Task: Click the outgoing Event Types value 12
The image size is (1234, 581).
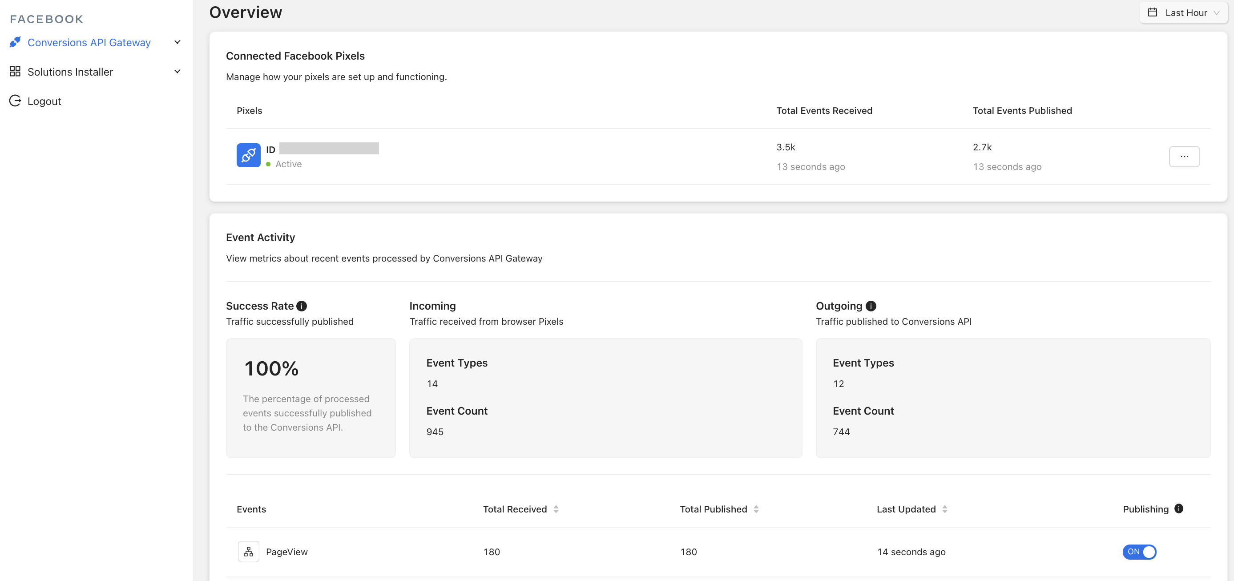Action: [x=839, y=383]
